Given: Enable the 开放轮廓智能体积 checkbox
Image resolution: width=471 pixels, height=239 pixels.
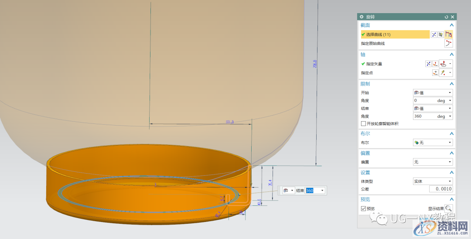Looking at the screenshot, I should click(364, 124).
